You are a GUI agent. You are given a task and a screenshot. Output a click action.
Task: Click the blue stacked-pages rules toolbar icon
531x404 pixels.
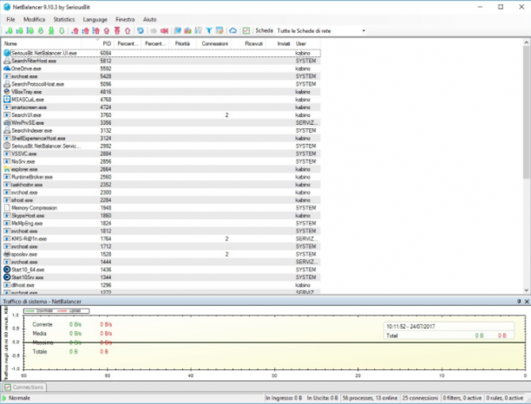click(178, 31)
